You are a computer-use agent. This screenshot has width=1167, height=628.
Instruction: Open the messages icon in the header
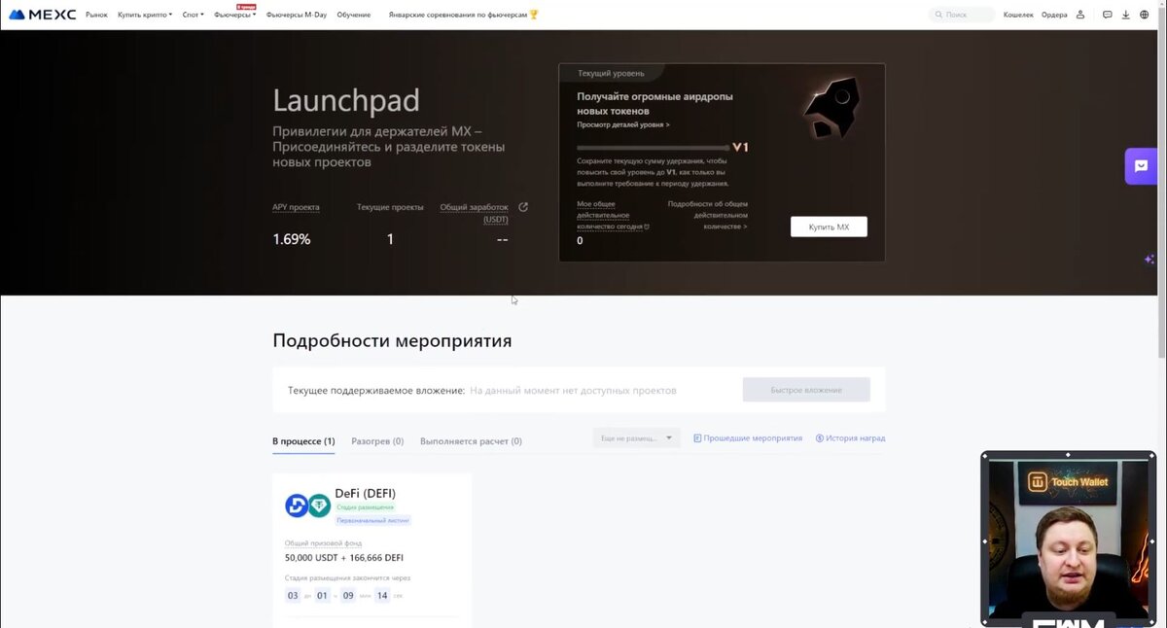[x=1107, y=15]
